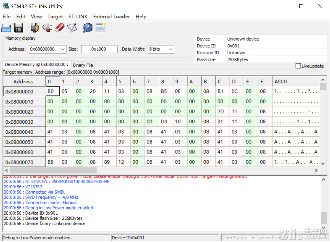
Task: Open the View menu
Action: coord(36,16)
